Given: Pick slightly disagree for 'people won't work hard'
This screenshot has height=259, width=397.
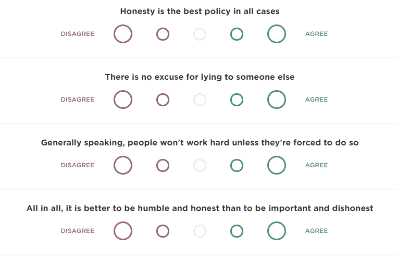Looking at the screenshot, I should click(163, 165).
